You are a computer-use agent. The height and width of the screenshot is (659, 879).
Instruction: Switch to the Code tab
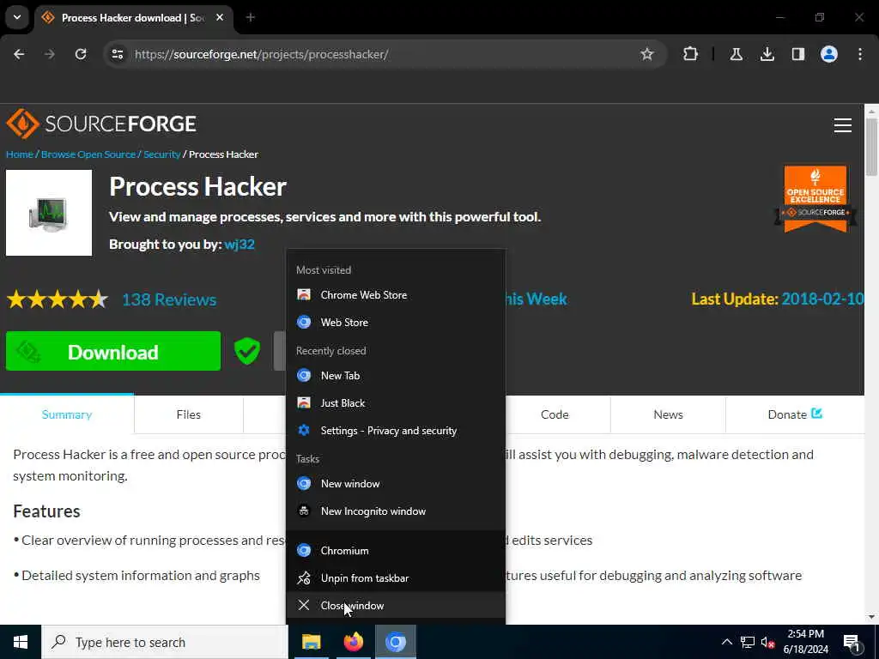coord(555,414)
